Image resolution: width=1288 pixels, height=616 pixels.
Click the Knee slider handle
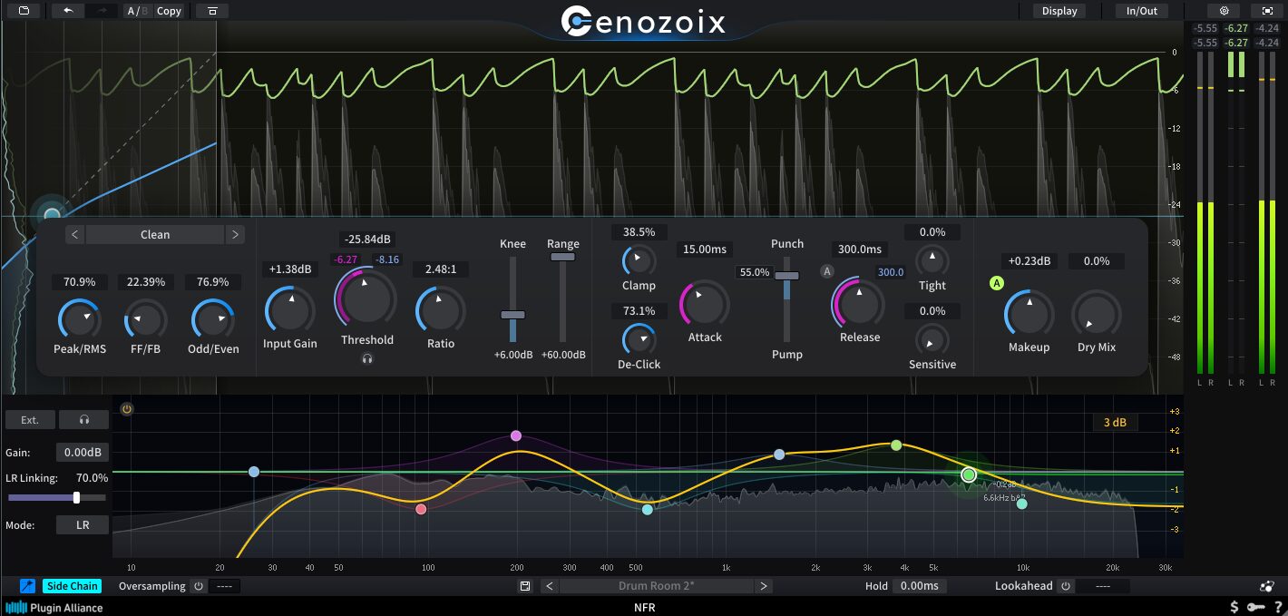click(512, 314)
